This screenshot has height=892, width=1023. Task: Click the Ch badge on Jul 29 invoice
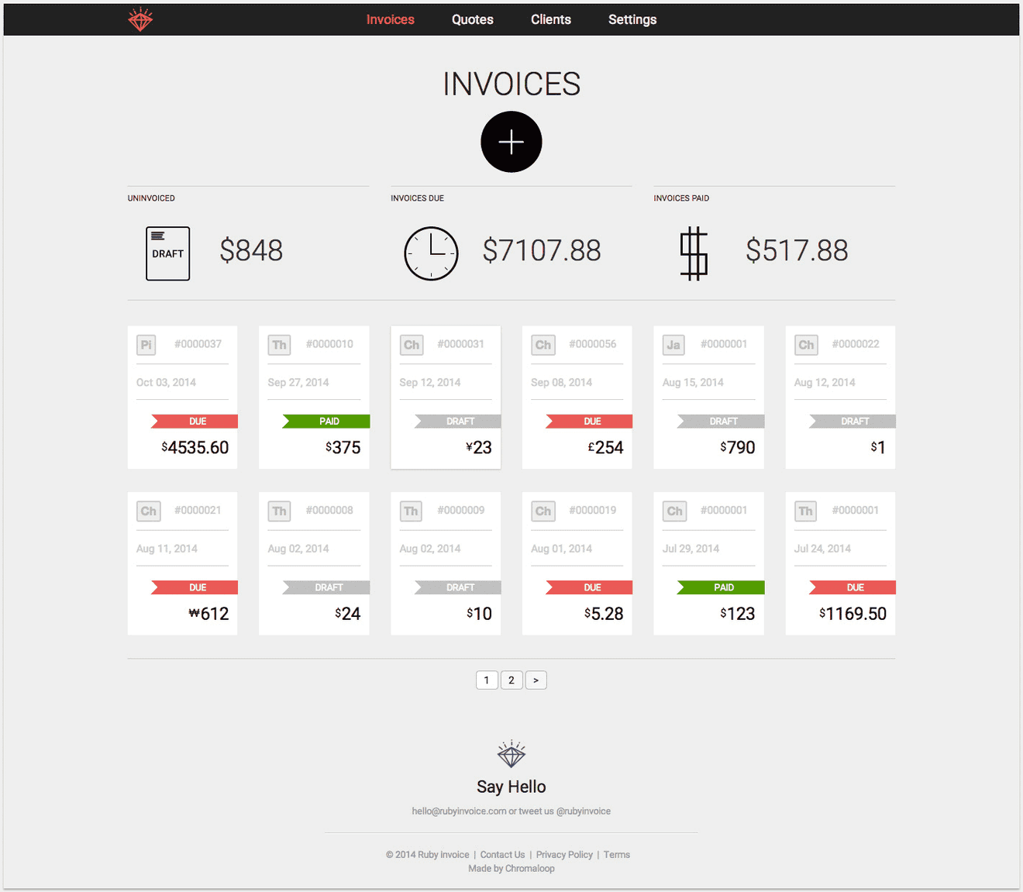(x=674, y=511)
